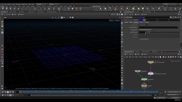Select the popsolver node
This screenshot has width=182, height=102.
click(144, 79)
